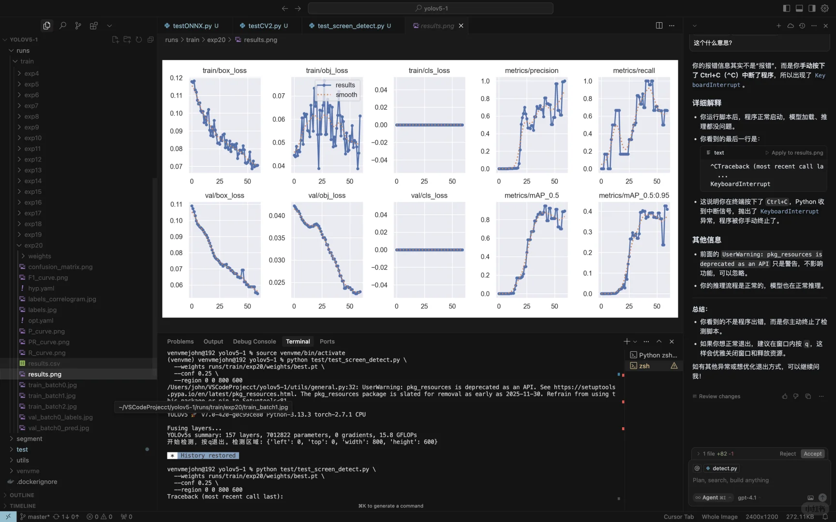Toggle the secondary sidebar visibility
This screenshot has height=522, width=836.
[x=812, y=8]
